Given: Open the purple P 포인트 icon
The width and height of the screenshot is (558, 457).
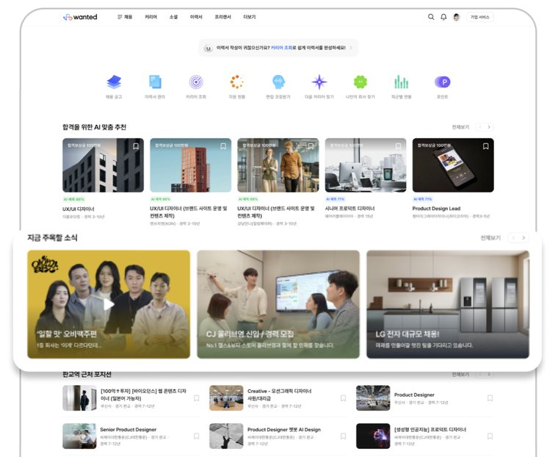Looking at the screenshot, I should coord(442,82).
